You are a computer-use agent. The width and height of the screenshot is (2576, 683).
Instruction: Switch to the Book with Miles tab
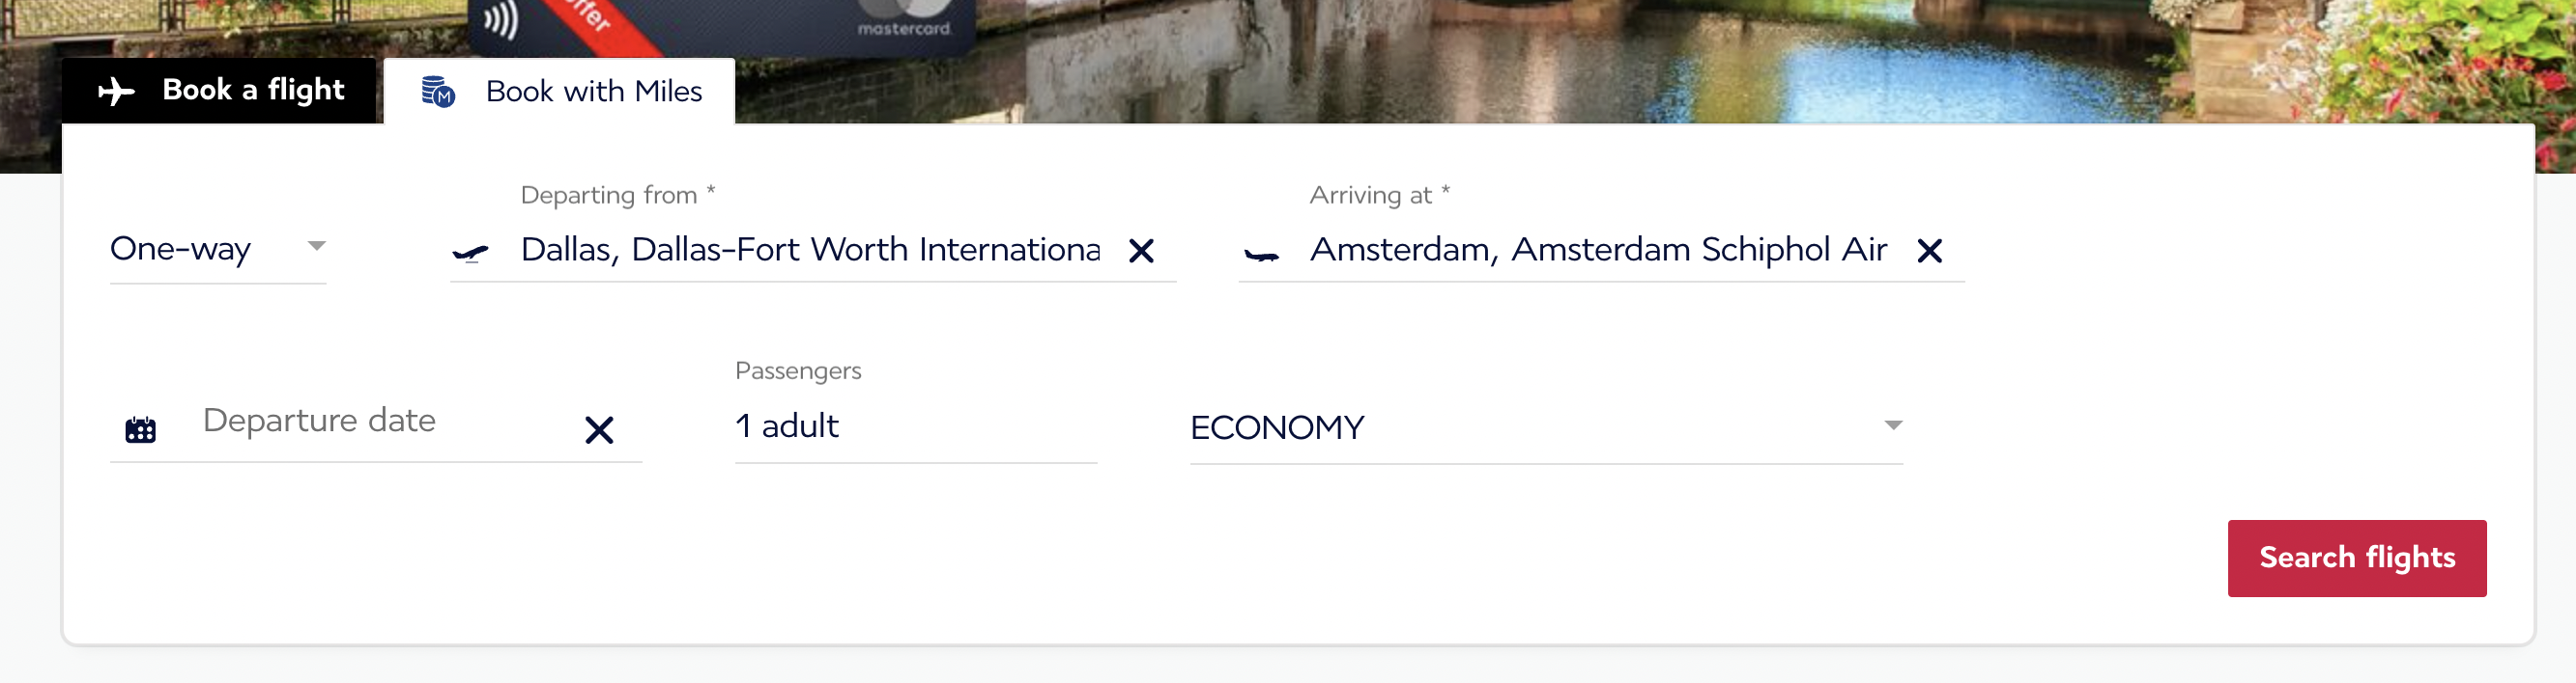point(559,91)
